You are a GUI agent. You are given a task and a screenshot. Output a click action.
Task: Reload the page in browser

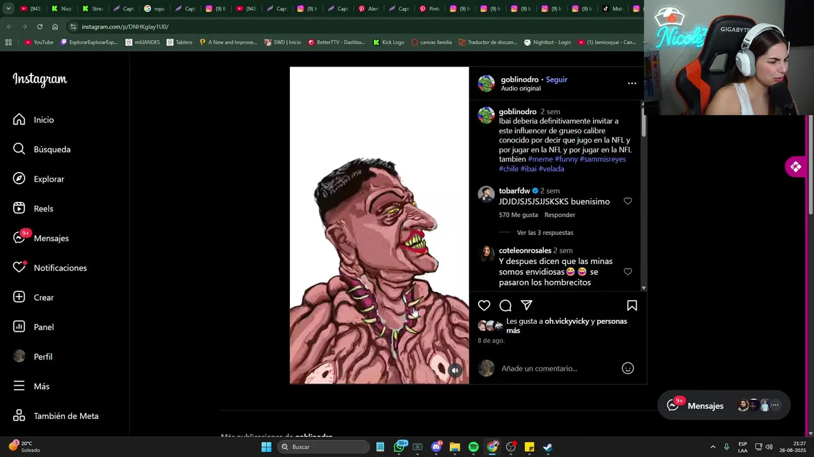[x=39, y=27]
